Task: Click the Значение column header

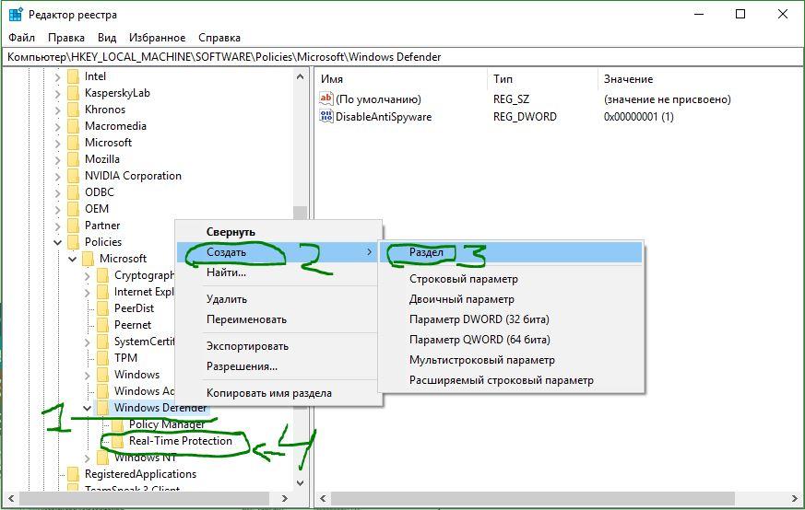Action: pos(628,79)
